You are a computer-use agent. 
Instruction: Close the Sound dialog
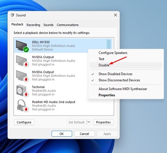click(x=116, y=15)
